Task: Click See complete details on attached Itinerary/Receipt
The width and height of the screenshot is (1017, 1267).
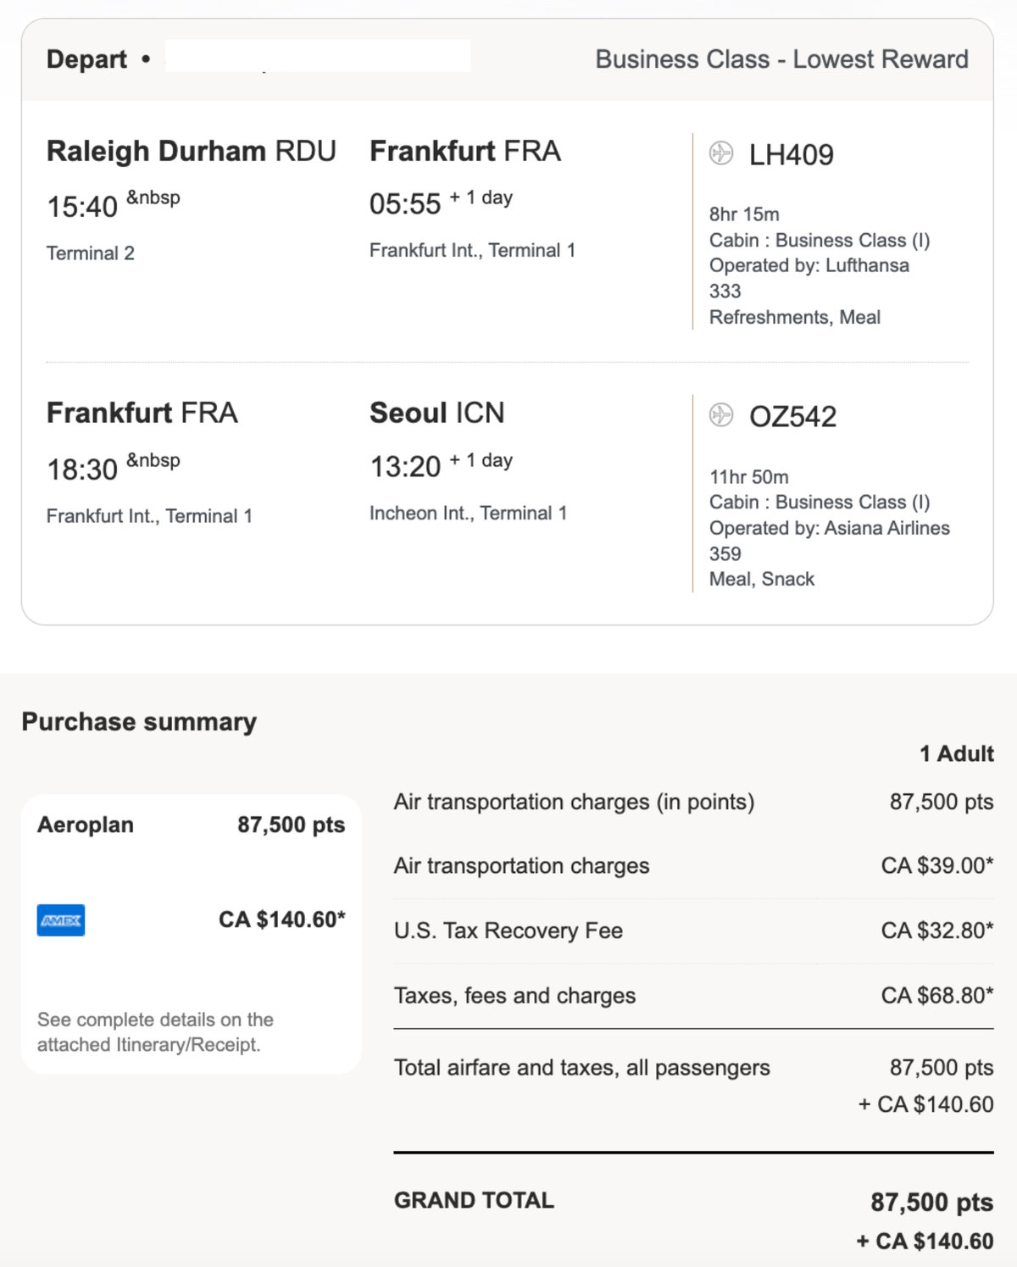Action: pos(155,1032)
